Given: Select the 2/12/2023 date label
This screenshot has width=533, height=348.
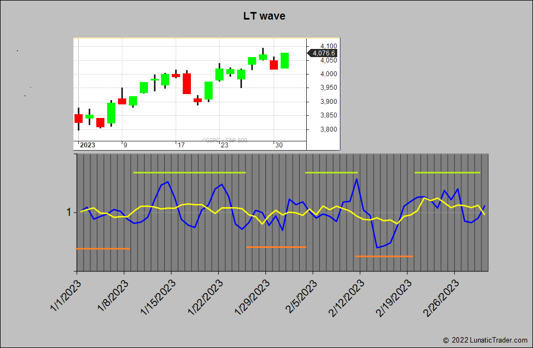Looking at the screenshot, I should (x=347, y=297).
